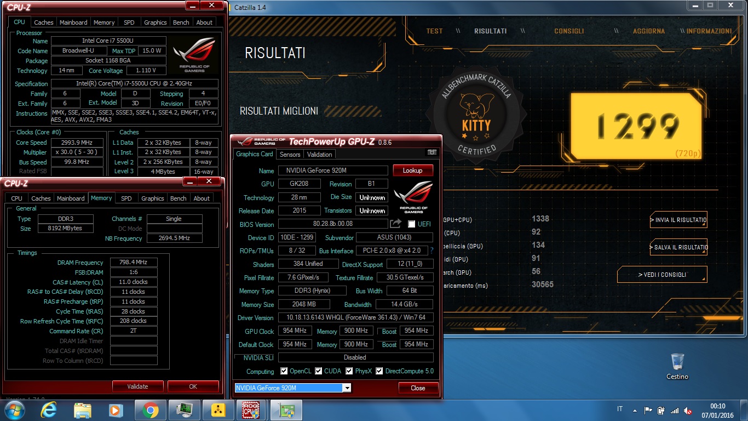Click the network signal tray icon

pyautogui.click(x=674, y=410)
